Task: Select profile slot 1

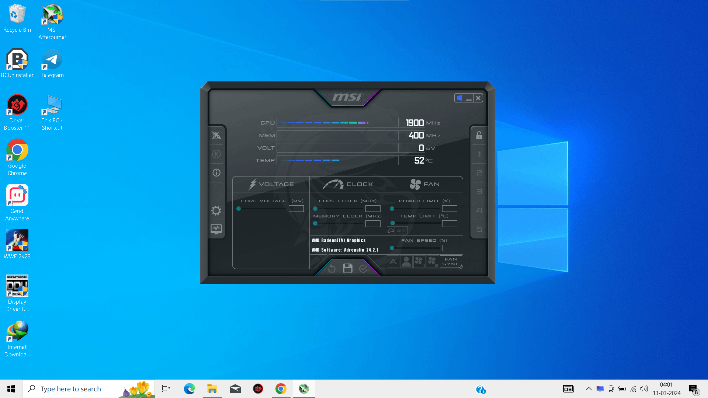Action: click(479, 154)
